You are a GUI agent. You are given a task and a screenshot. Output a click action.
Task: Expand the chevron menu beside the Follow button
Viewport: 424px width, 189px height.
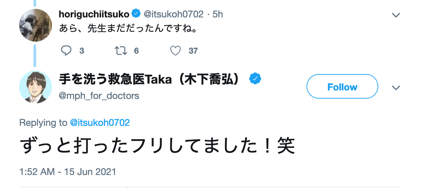click(x=396, y=88)
